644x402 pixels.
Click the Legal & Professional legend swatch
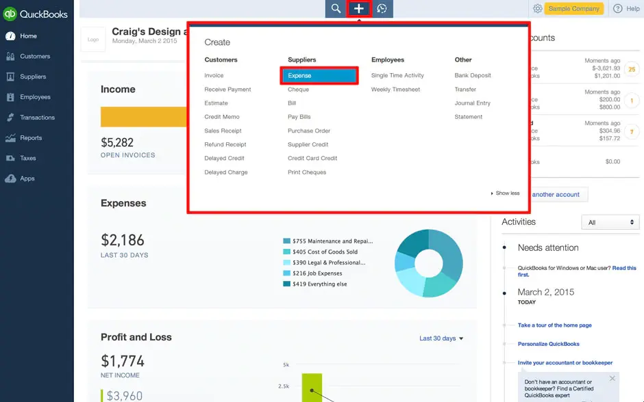point(286,263)
